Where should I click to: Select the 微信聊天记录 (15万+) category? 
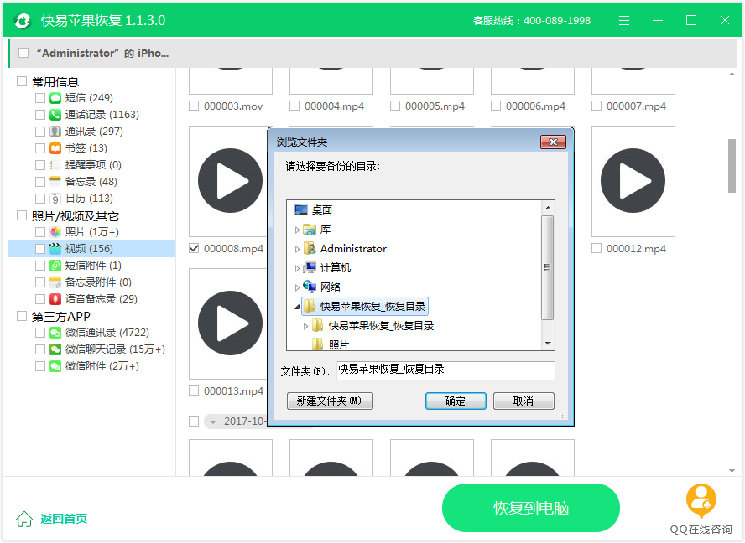point(115,349)
